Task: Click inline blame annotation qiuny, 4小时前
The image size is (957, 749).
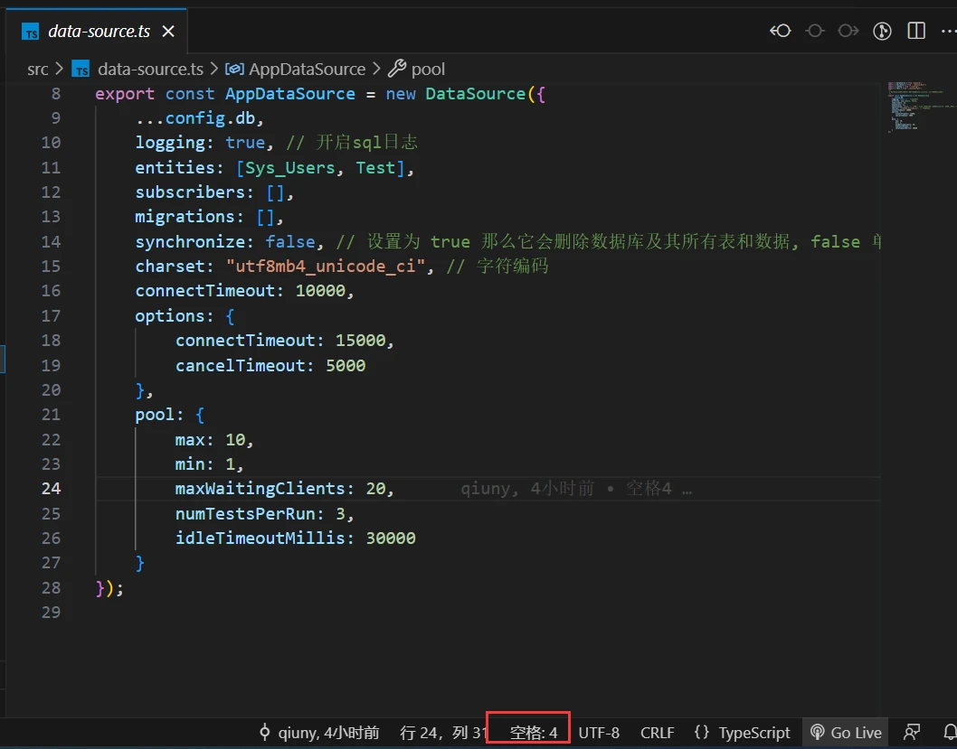Action: tap(526, 488)
